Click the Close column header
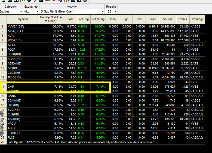 coord(152,19)
